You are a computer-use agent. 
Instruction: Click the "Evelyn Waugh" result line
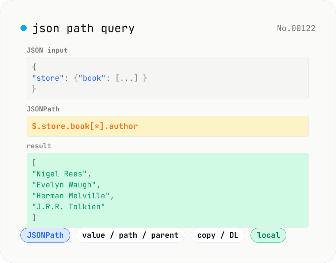pyautogui.click(x=66, y=185)
